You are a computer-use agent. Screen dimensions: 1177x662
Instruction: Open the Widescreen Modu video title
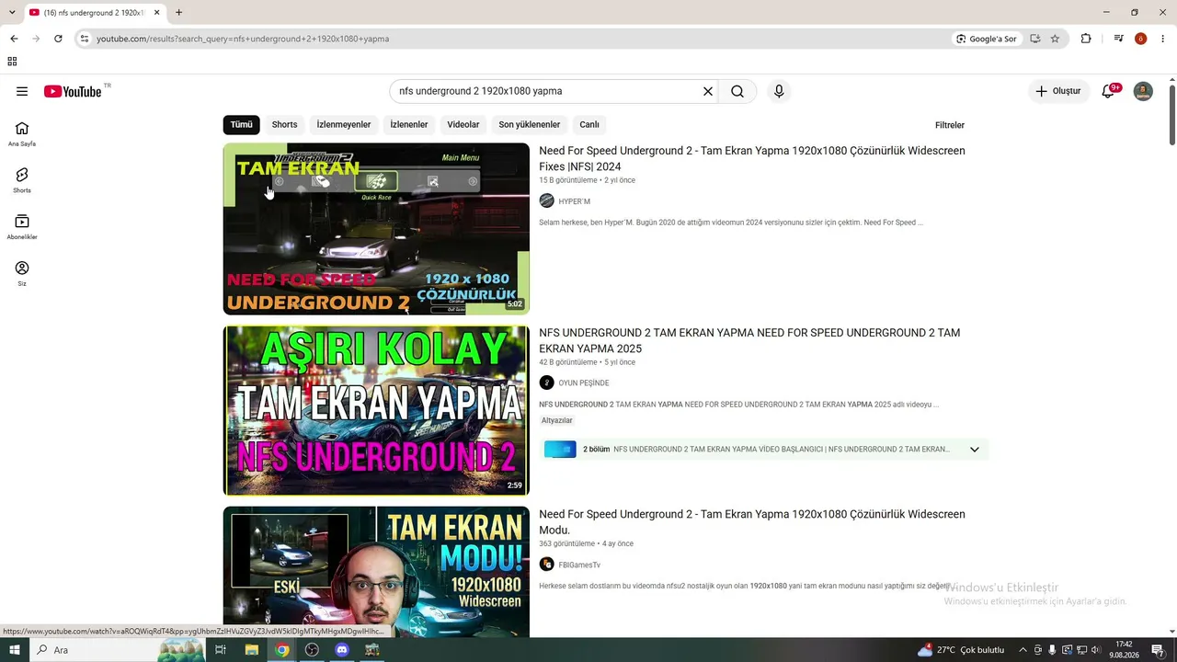(752, 522)
